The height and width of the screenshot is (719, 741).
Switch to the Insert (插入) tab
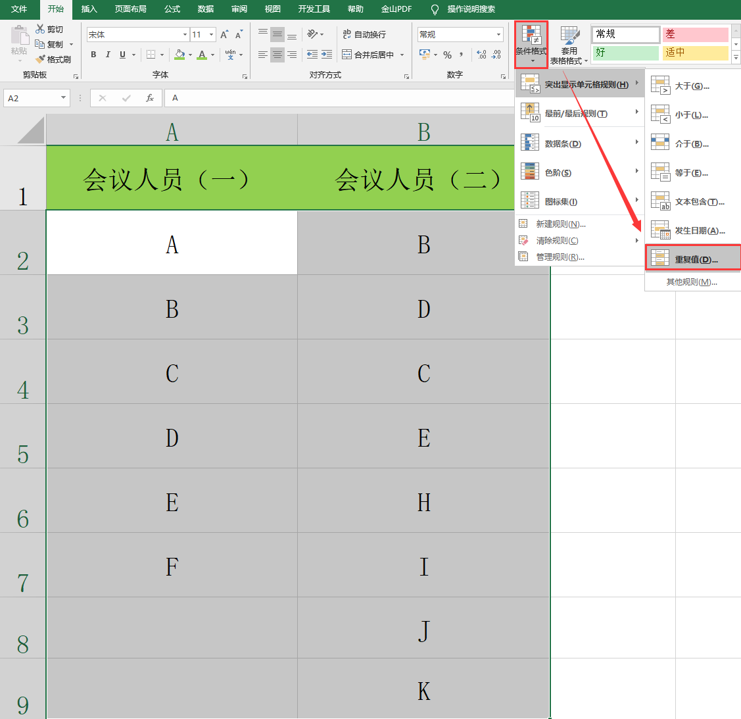pos(89,9)
